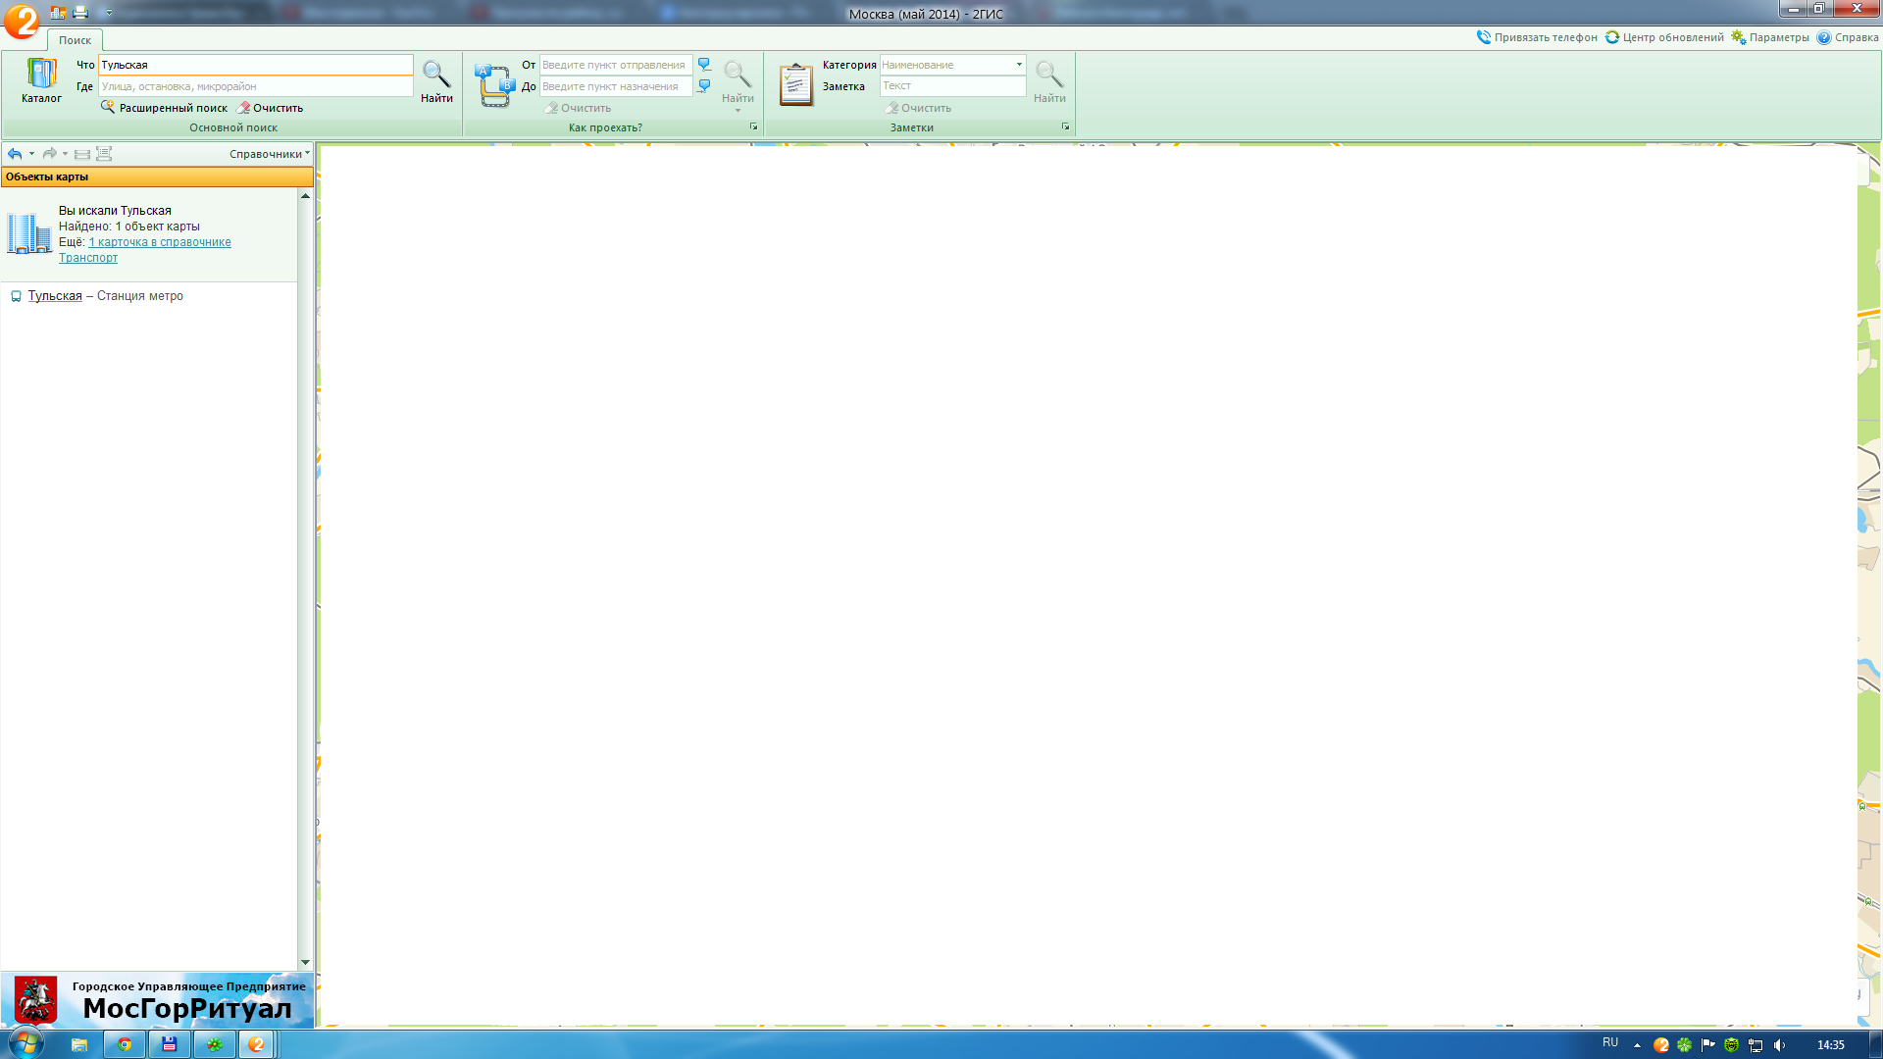This screenshot has height=1059, width=1883.
Task: Click volume speaker icon in tray
Action: 1779,1045
